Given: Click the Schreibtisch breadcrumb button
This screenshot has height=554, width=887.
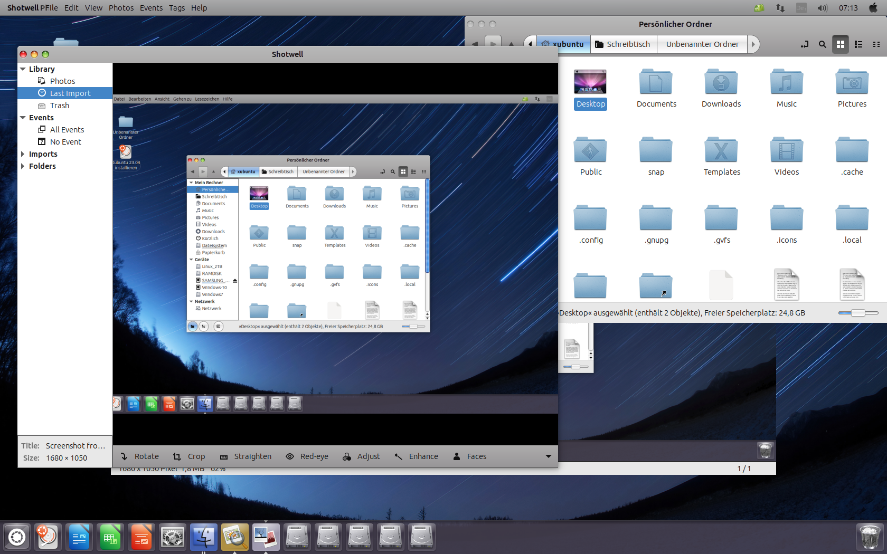Looking at the screenshot, I should click(623, 44).
